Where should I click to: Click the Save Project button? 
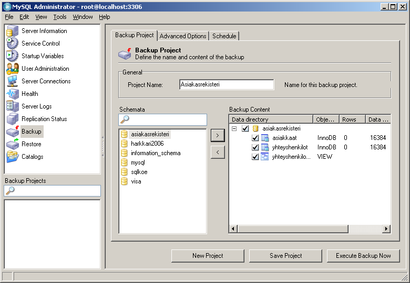[x=285, y=256]
